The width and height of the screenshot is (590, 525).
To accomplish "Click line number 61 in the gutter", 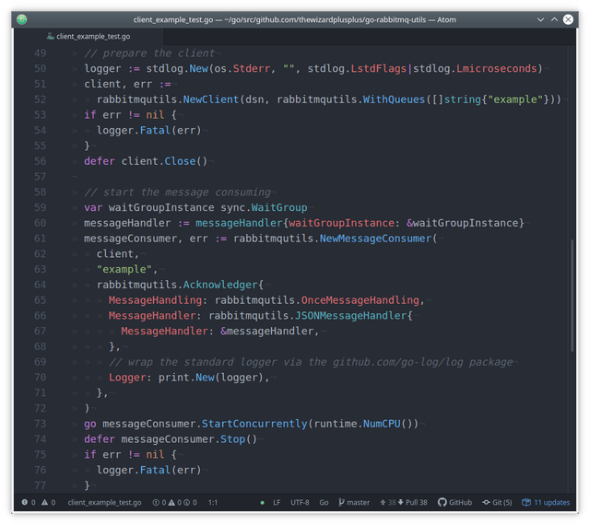I will tap(41, 239).
